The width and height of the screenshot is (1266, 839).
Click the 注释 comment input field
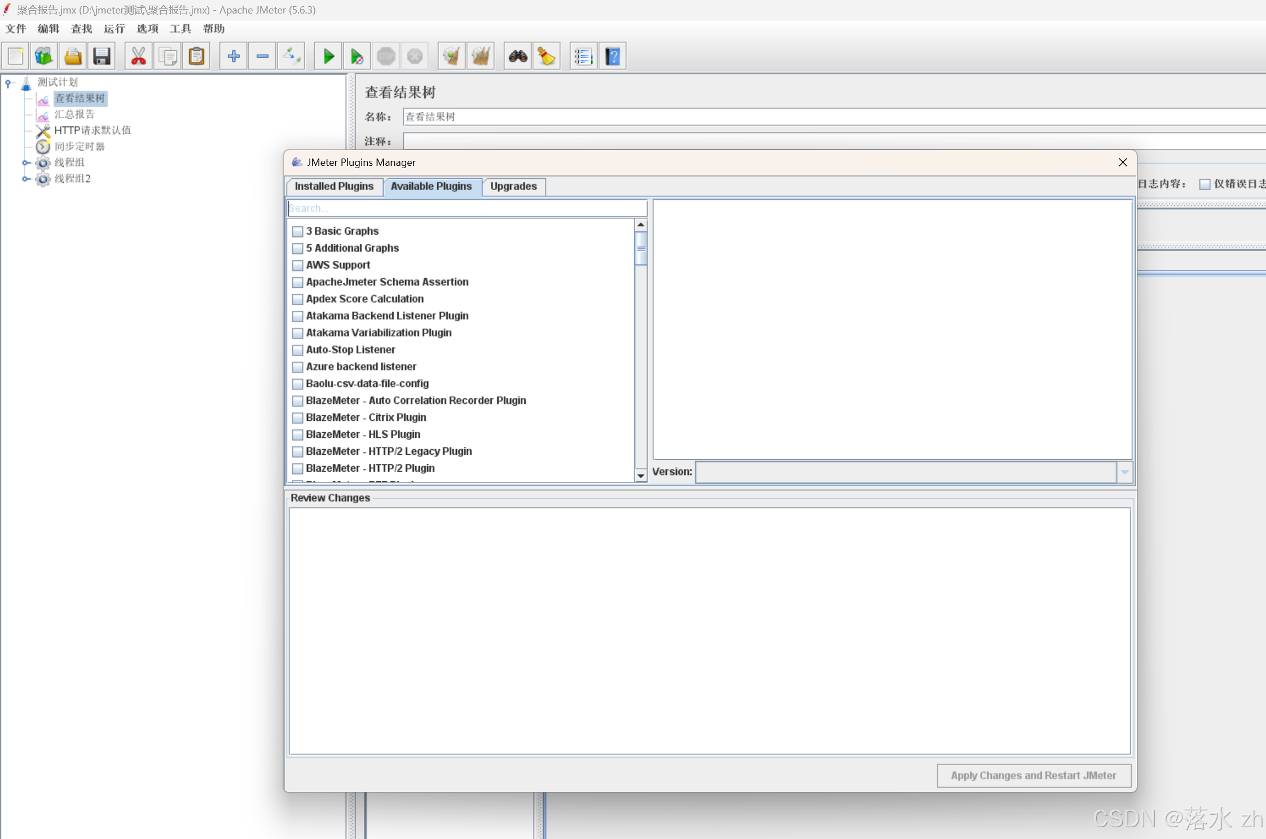tap(834, 141)
